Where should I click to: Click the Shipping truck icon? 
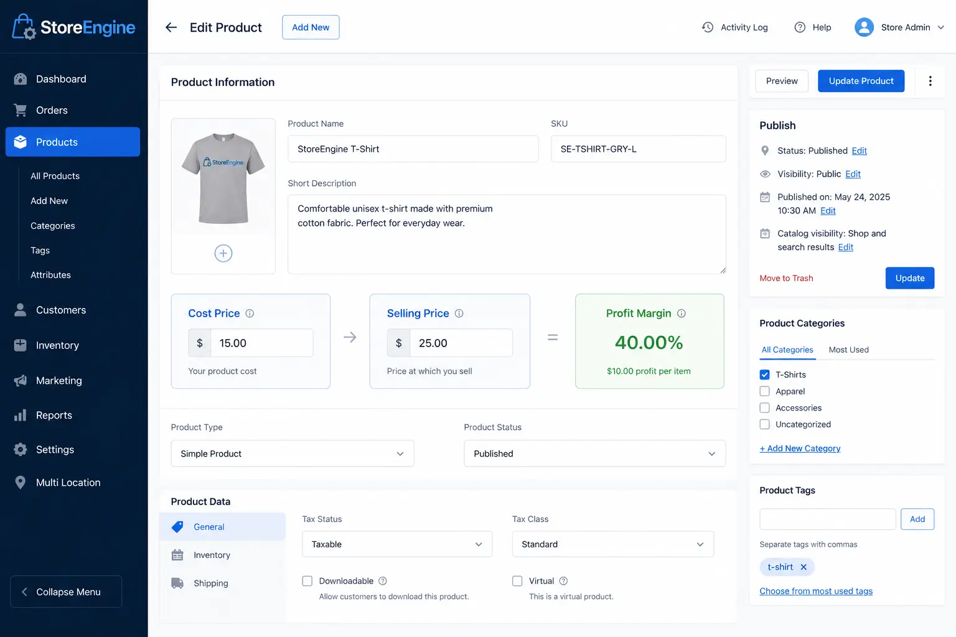pyautogui.click(x=177, y=583)
